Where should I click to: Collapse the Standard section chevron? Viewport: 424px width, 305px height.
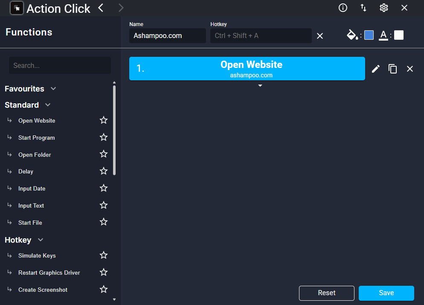point(48,105)
